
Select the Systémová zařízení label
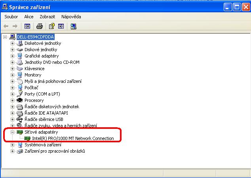[x=43, y=145]
